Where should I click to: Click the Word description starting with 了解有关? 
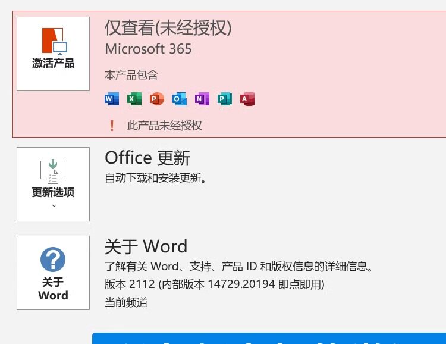tap(239, 267)
